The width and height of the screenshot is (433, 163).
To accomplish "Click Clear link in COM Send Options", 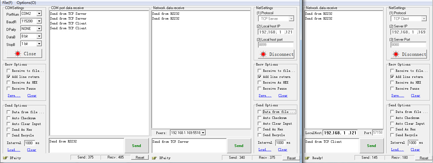I will 31,150.
